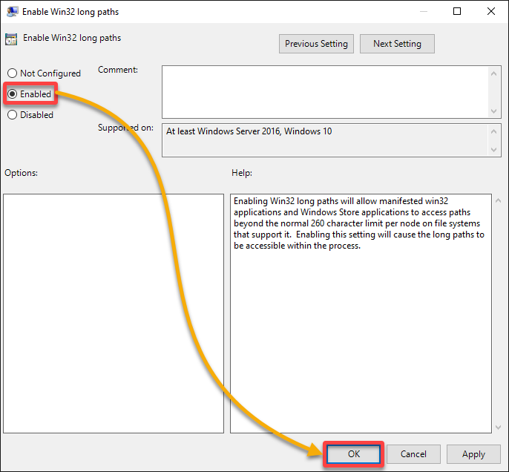Click the Help pane scroll down arrow

[499, 427]
